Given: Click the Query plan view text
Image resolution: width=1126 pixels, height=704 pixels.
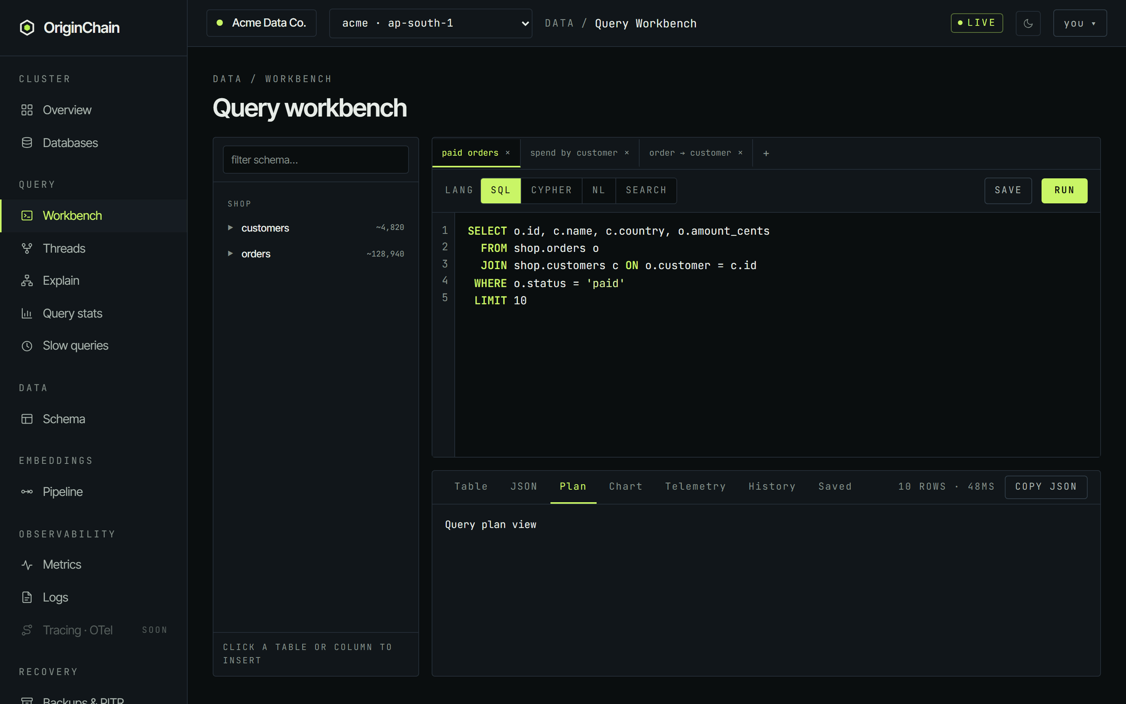Looking at the screenshot, I should pyautogui.click(x=491, y=525).
